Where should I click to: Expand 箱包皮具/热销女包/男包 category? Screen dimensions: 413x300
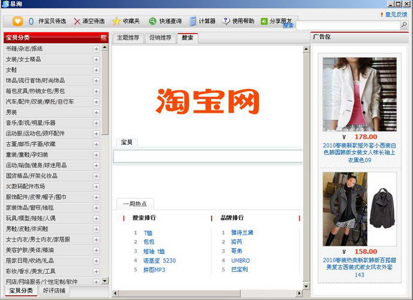96,91
